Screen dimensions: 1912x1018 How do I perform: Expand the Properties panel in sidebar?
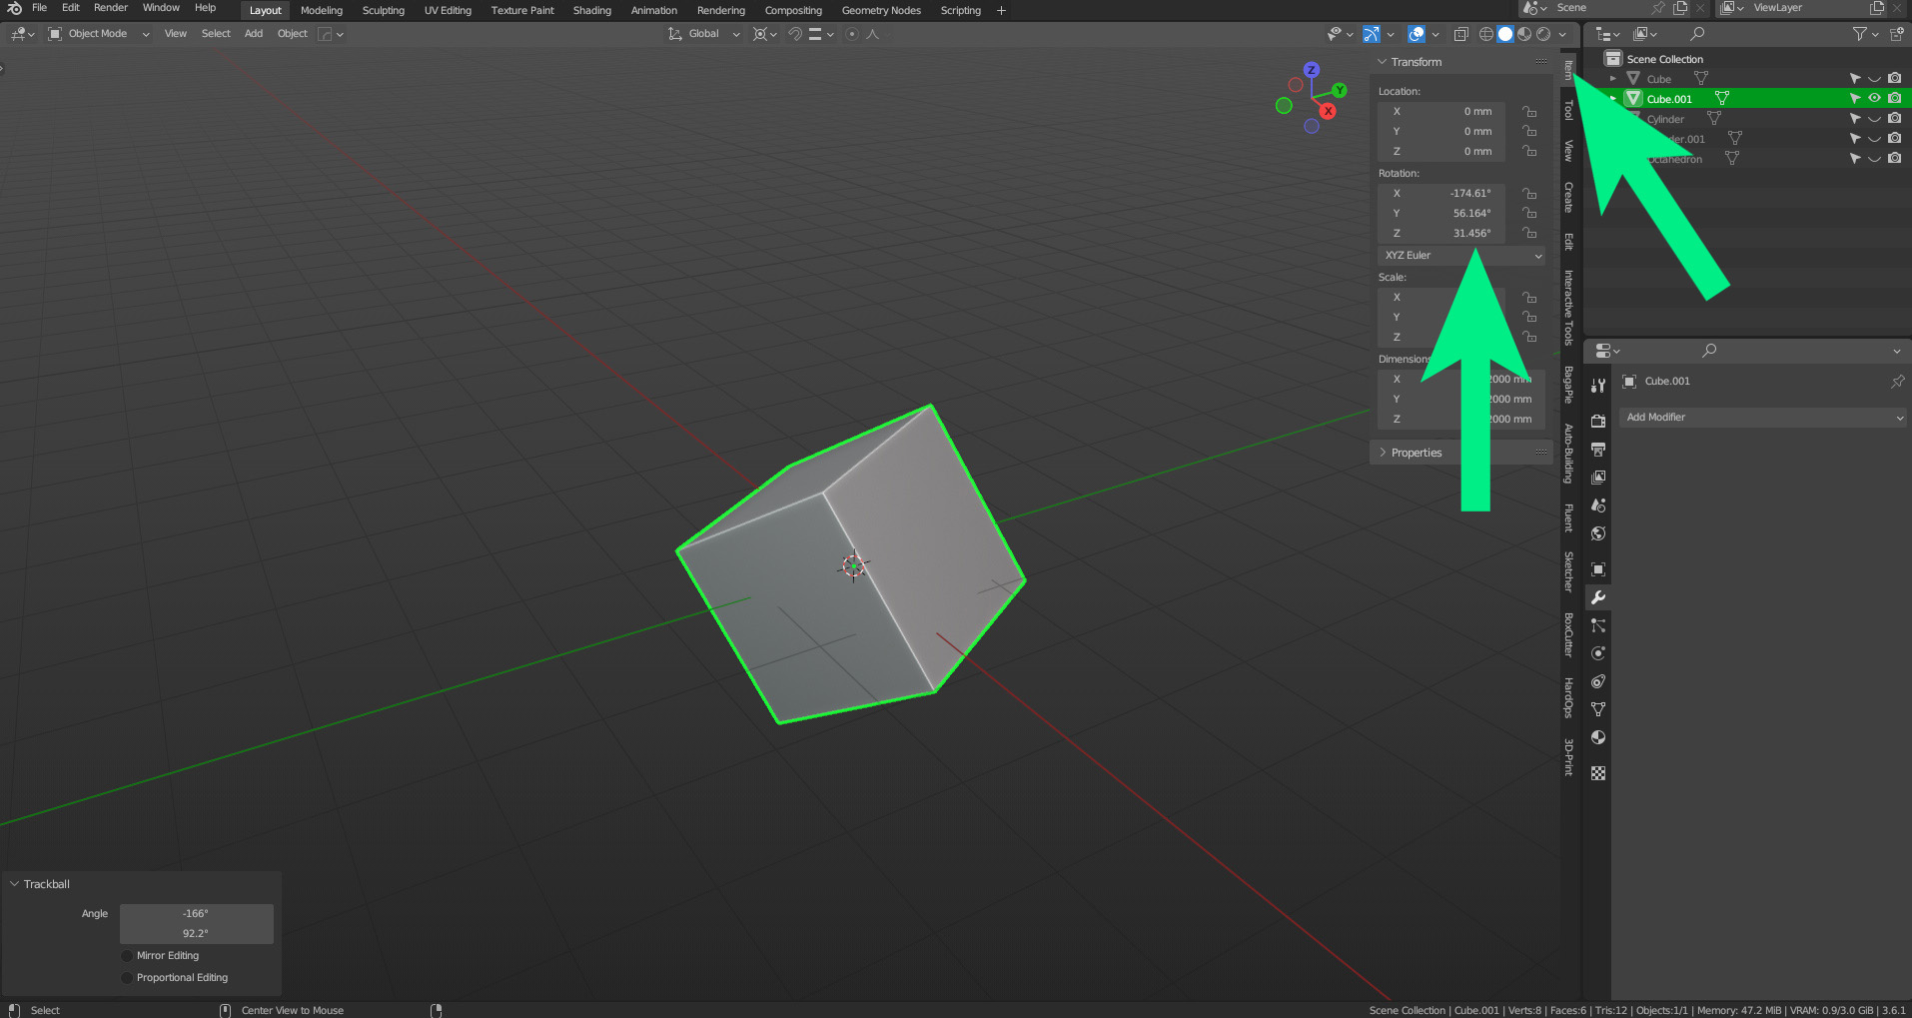tap(1417, 453)
